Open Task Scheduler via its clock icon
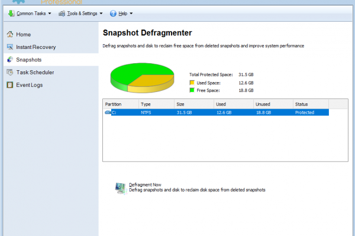This screenshot has width=355, height=236. click(10, 72)
